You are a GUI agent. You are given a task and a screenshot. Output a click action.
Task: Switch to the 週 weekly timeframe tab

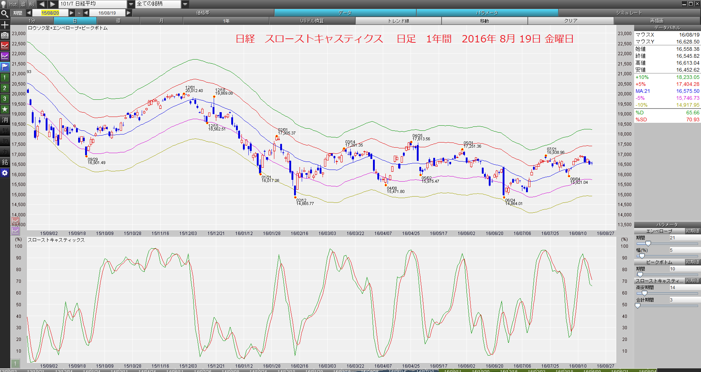pyautogui.click(x=118, y=21)
